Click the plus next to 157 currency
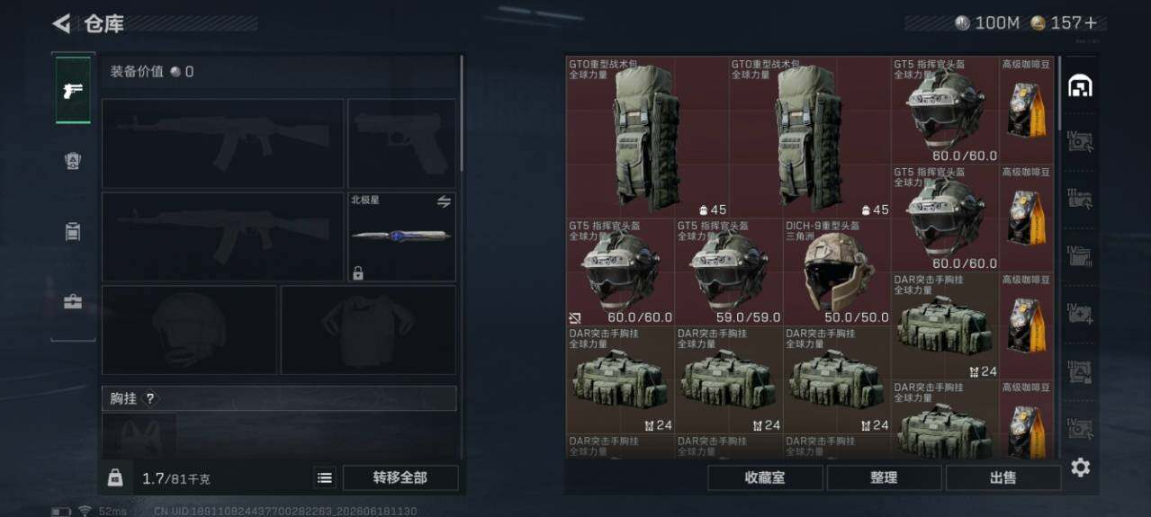Screen dimensions: 1151x517 [x=1091, y=23]
